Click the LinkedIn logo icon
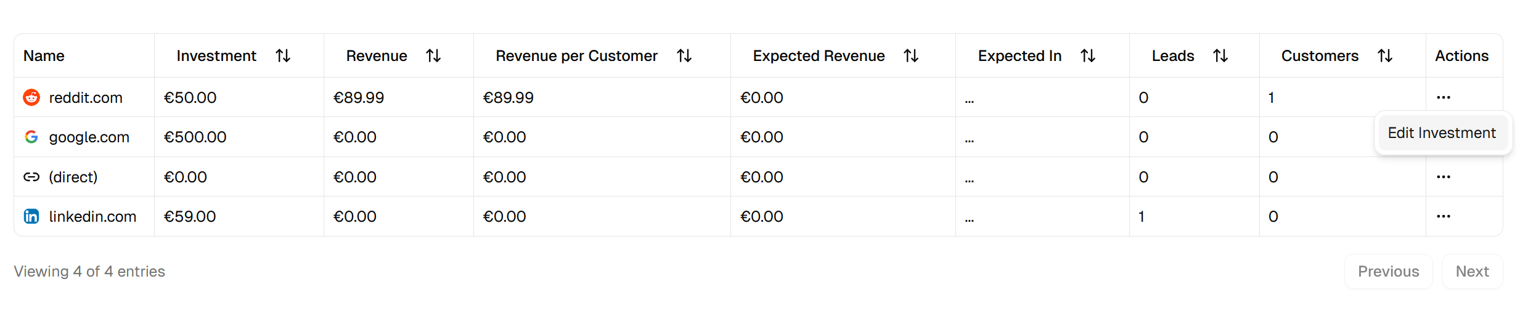 (x=31, y=216)
